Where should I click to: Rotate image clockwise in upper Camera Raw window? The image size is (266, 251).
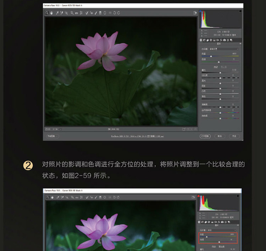tap(119, 13)
